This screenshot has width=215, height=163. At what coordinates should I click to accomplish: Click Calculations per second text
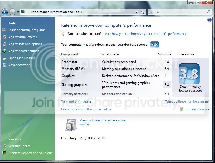pyautogui.click(x=119, y=62)
